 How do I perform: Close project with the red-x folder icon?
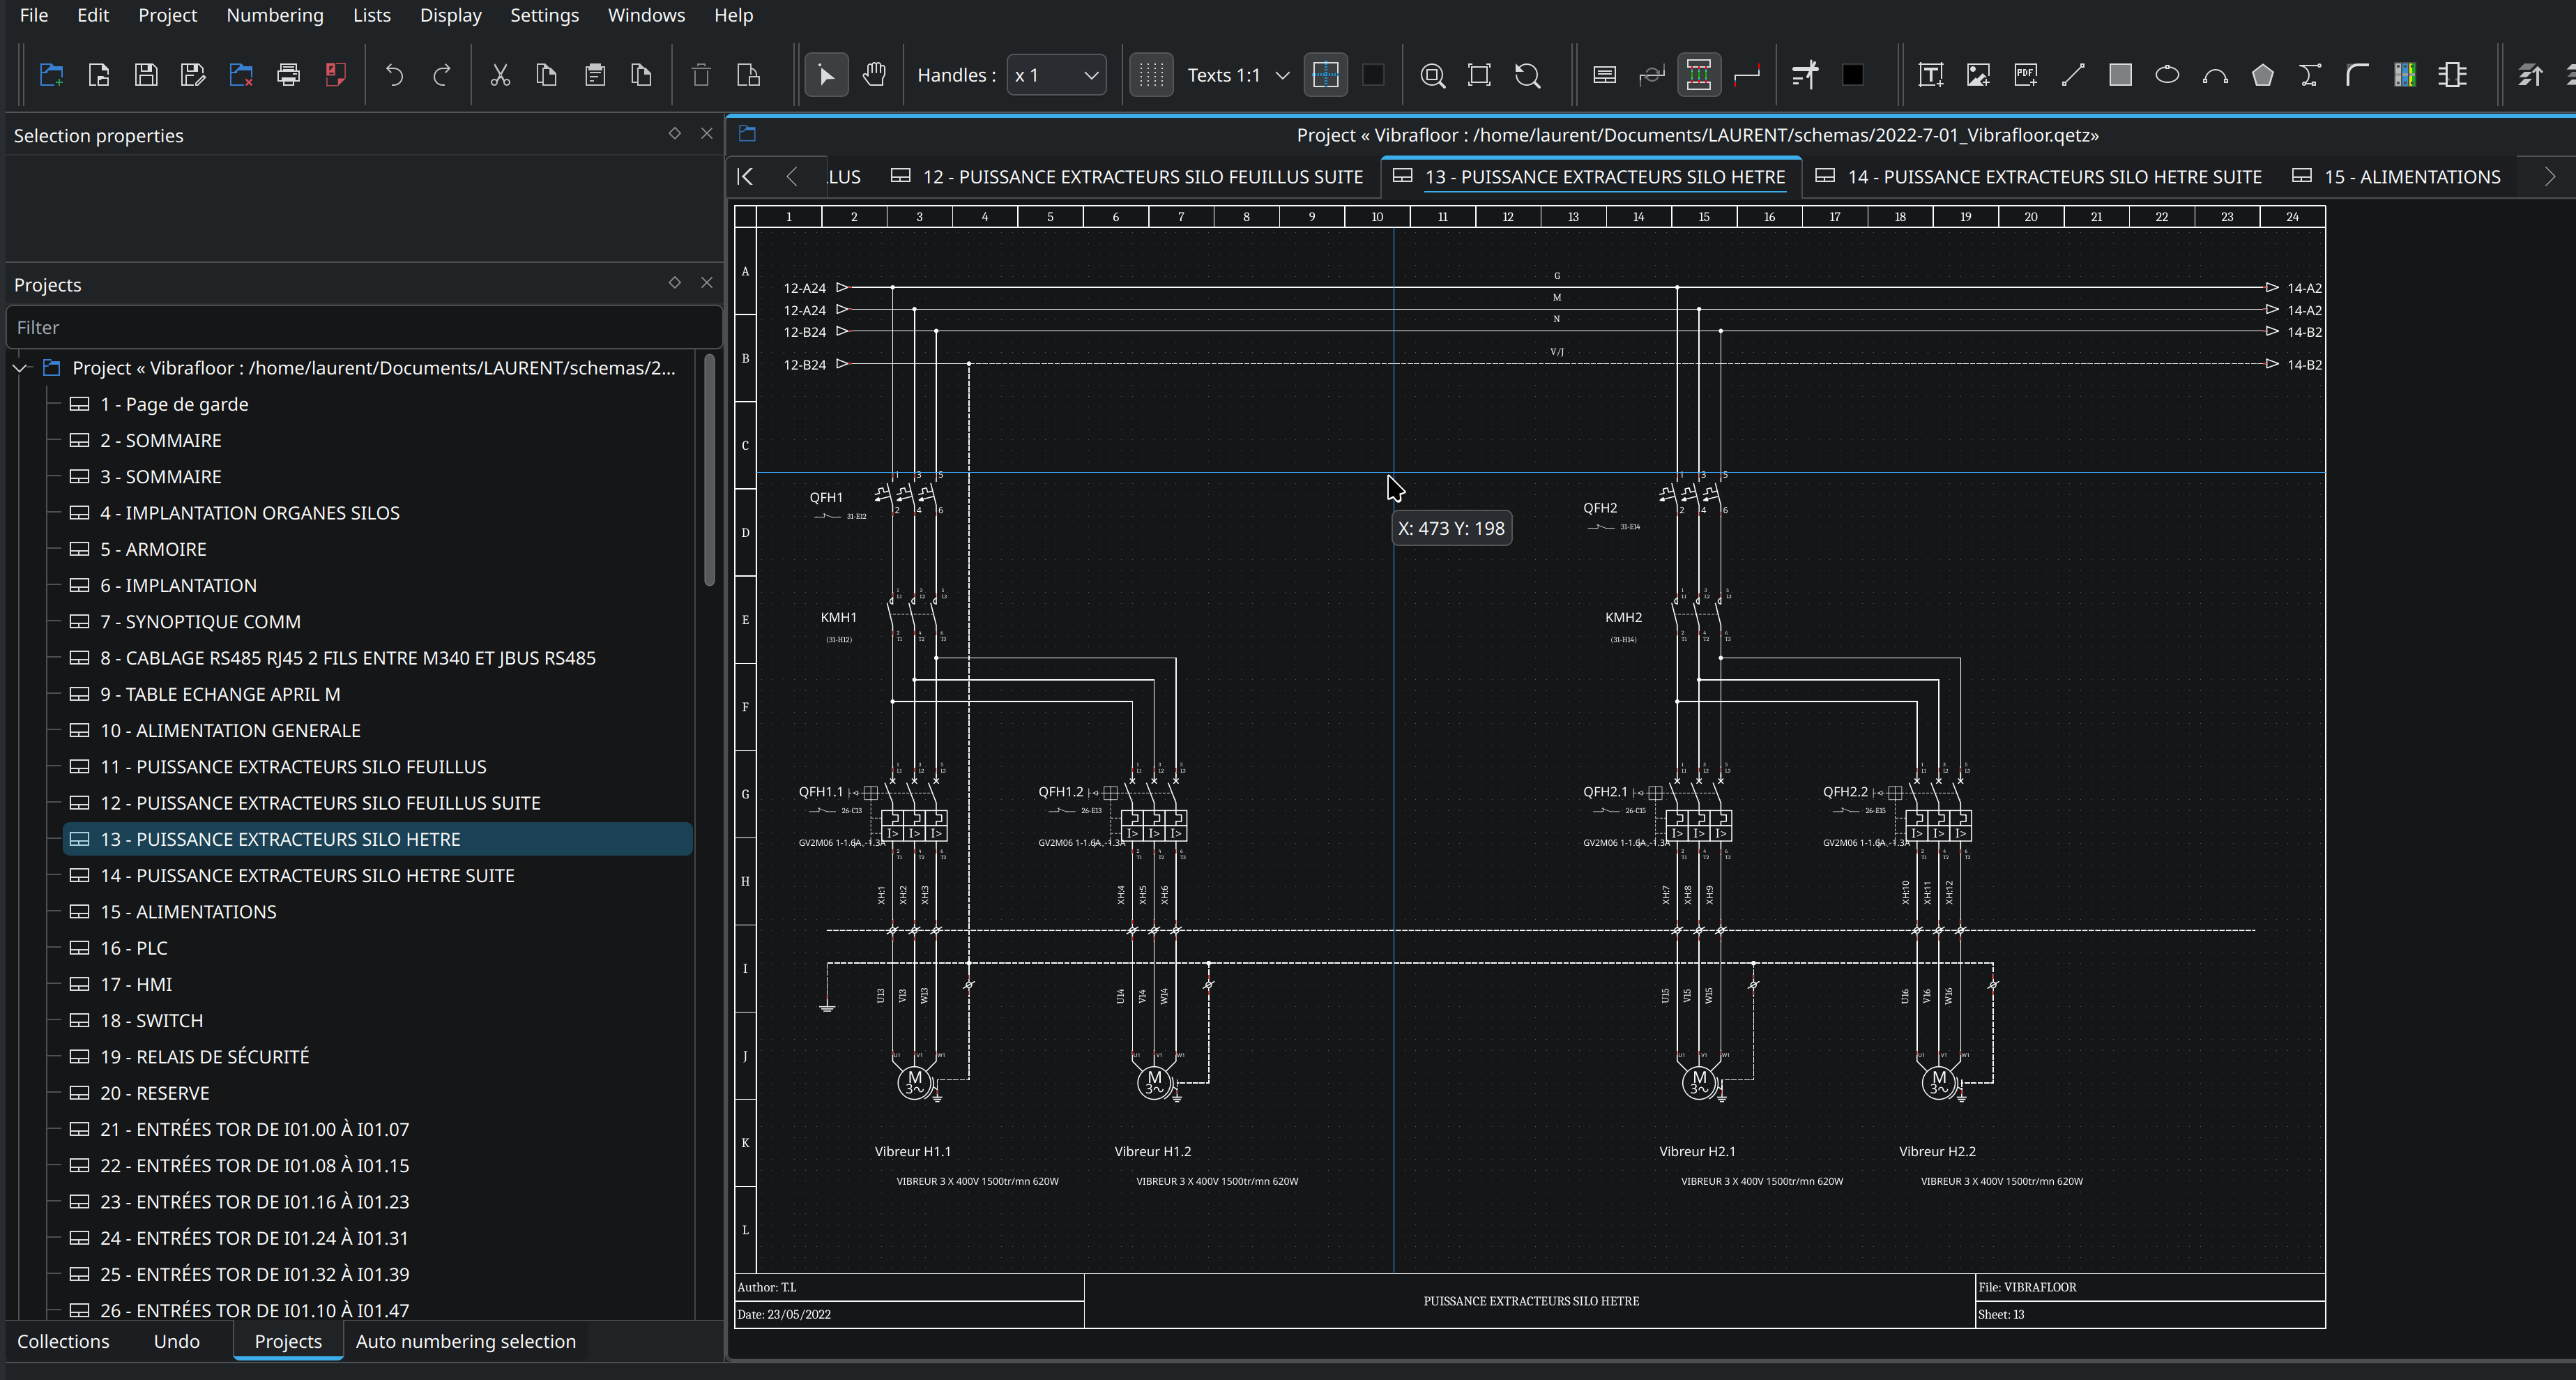click(x=241, y=75)
